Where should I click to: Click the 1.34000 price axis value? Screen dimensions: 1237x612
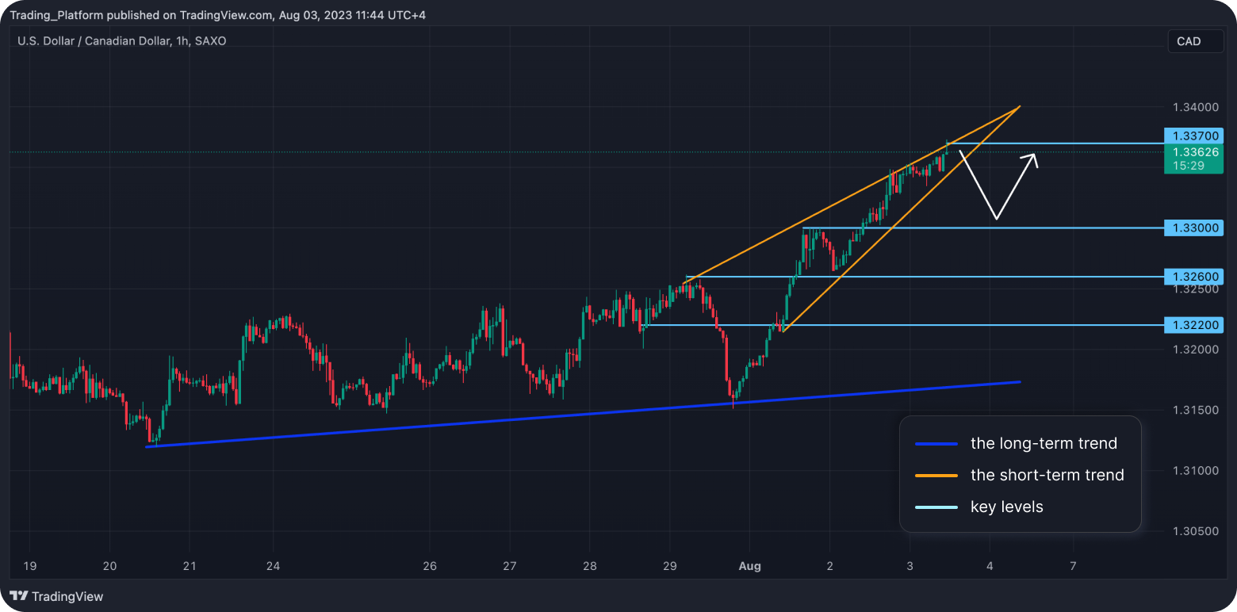[x=1196, y=107]
